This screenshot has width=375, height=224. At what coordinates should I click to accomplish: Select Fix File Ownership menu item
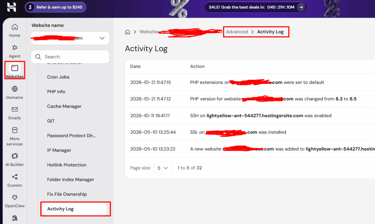(x=67, y=194)
